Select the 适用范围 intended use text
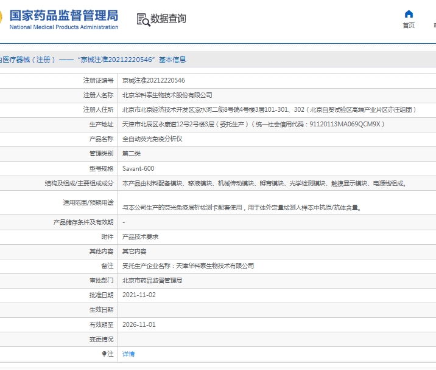Screen dimensions: 436x370 tap(242, 207)
